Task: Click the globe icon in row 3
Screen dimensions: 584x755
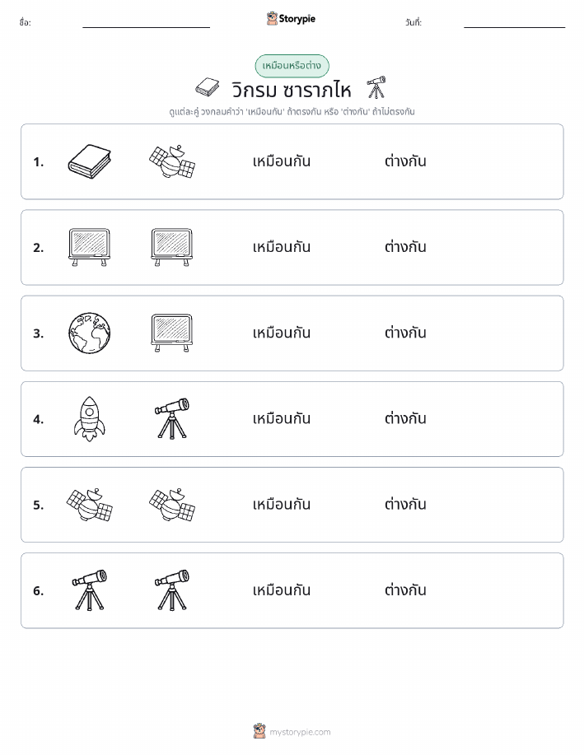Action: [90, 333]
